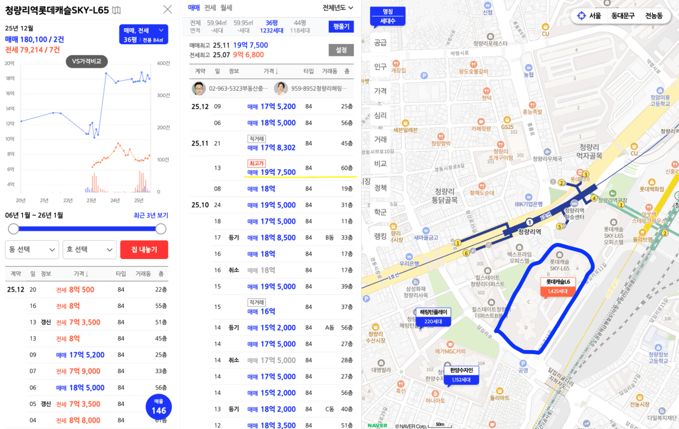This screenshot has width=679, height=429.
Task: Click the 청량리역 subway station marker
Action: click(x=529, y=222)
